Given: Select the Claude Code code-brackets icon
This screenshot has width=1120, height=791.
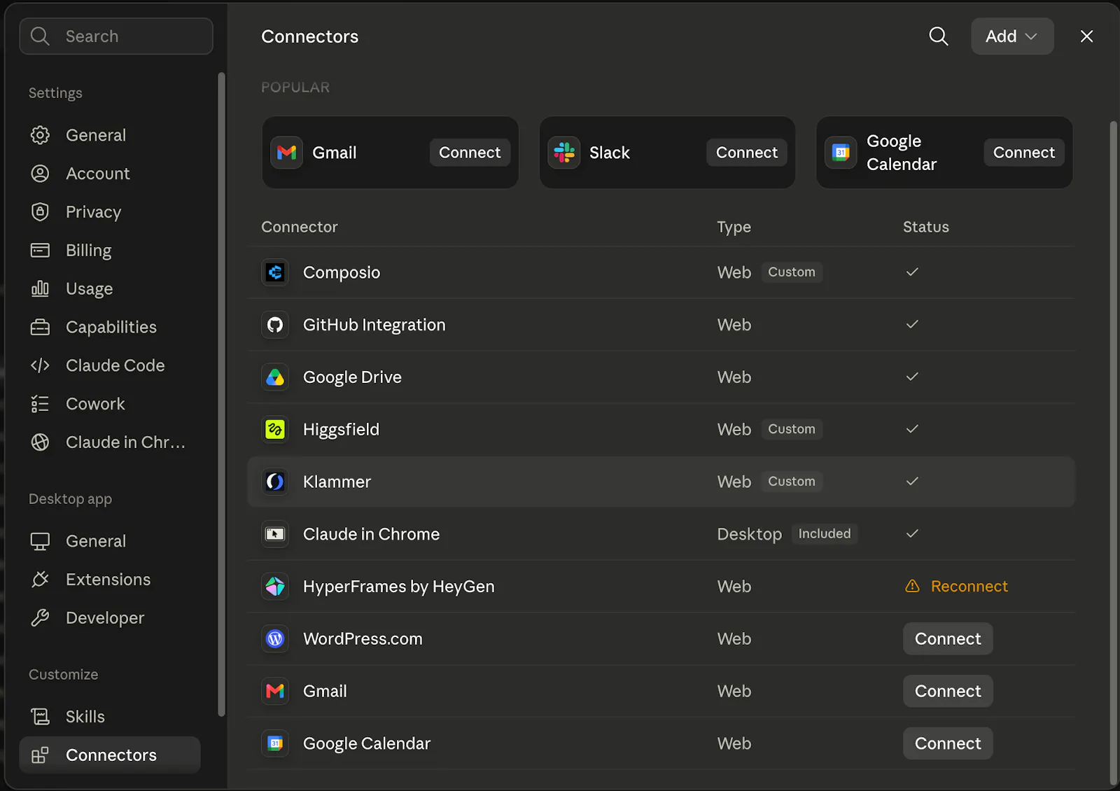Looking at the screenshot, I should click(x=40, y=365).
